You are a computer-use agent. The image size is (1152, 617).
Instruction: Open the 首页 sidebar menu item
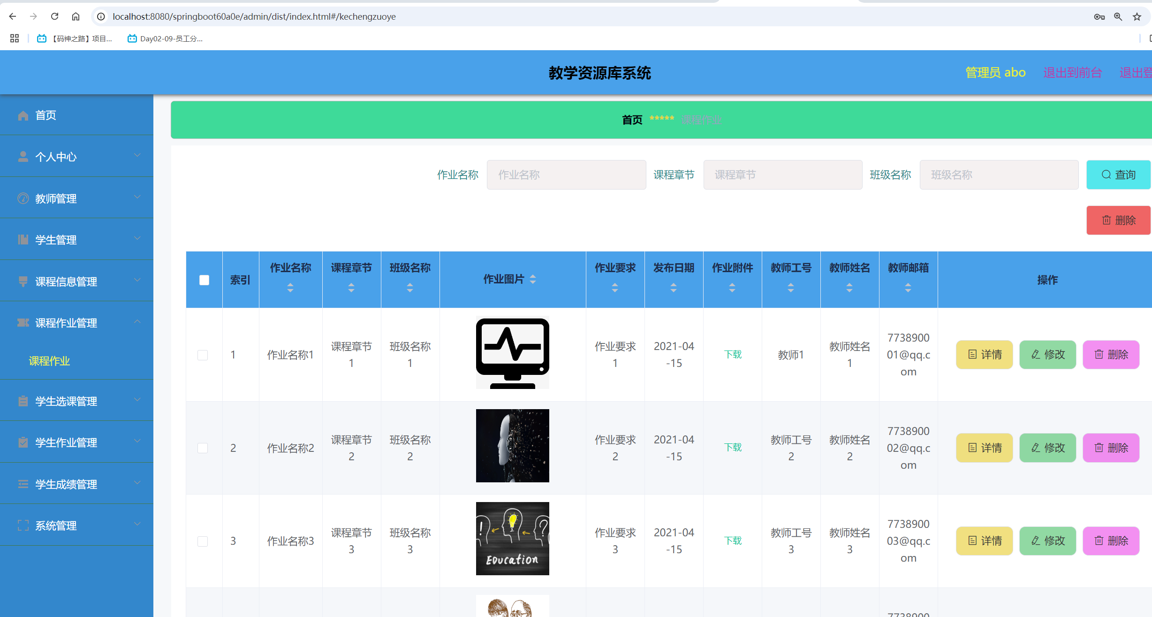46,115
